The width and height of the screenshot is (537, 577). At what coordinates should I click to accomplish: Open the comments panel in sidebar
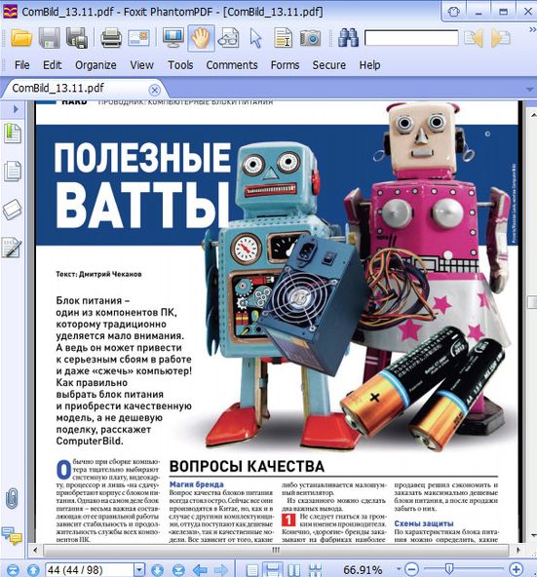tap(12, 535)
